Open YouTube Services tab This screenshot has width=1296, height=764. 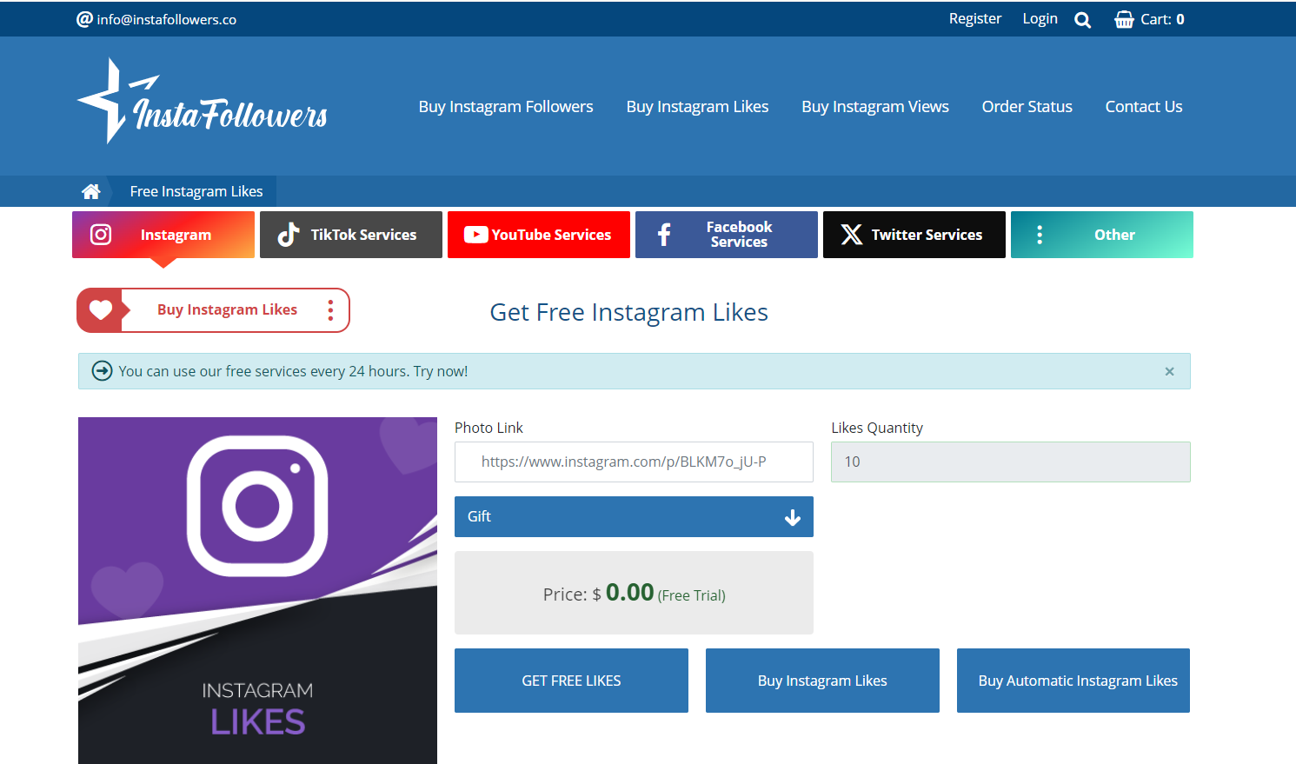[539, 235]
